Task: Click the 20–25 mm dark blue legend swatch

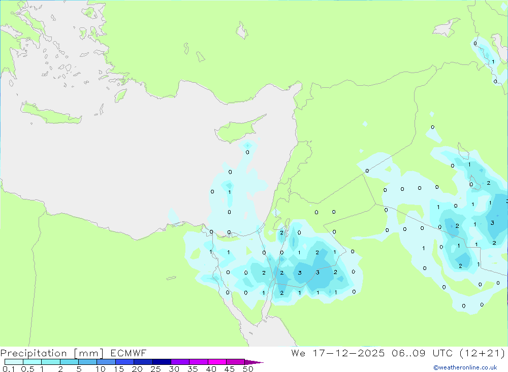Action: (x=143, y=362)
